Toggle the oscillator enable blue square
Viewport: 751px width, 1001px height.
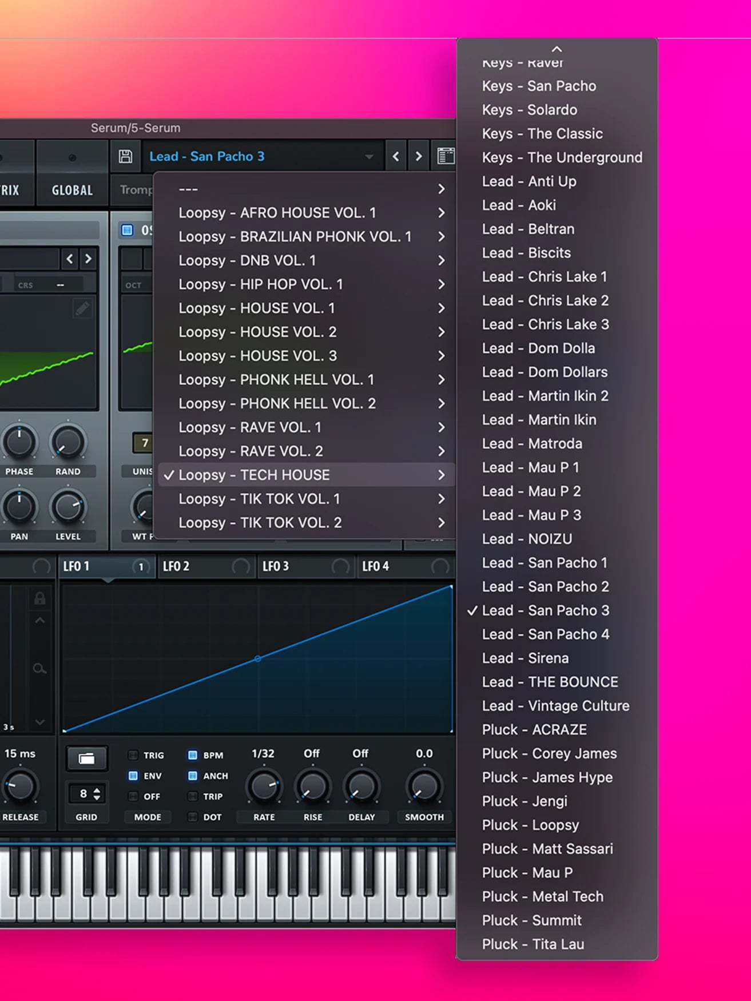pyautogui.click(x=127, y=230)
